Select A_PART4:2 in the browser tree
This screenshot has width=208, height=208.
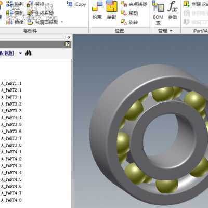point(11,159)
